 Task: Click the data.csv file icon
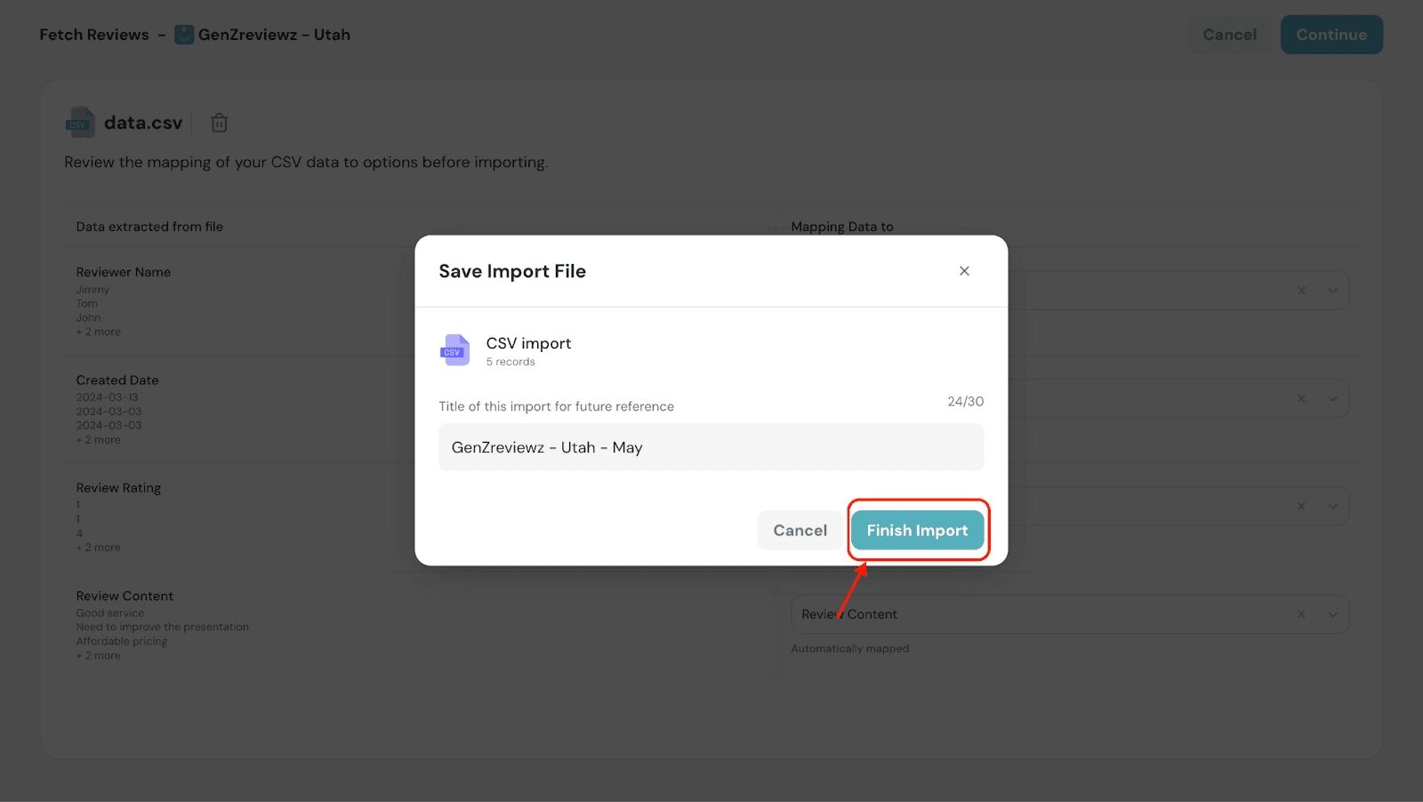click(80, 123)
